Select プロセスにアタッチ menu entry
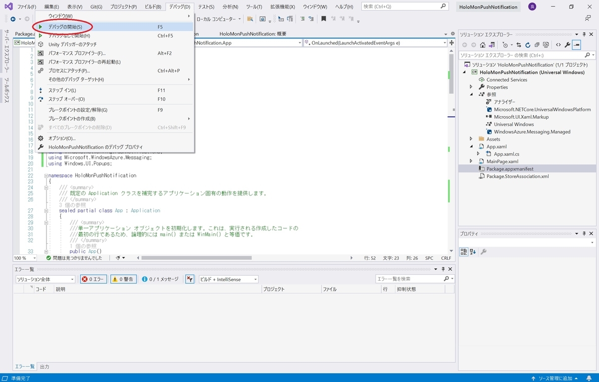The image size is (599, 382). click(x=114, y=70)
